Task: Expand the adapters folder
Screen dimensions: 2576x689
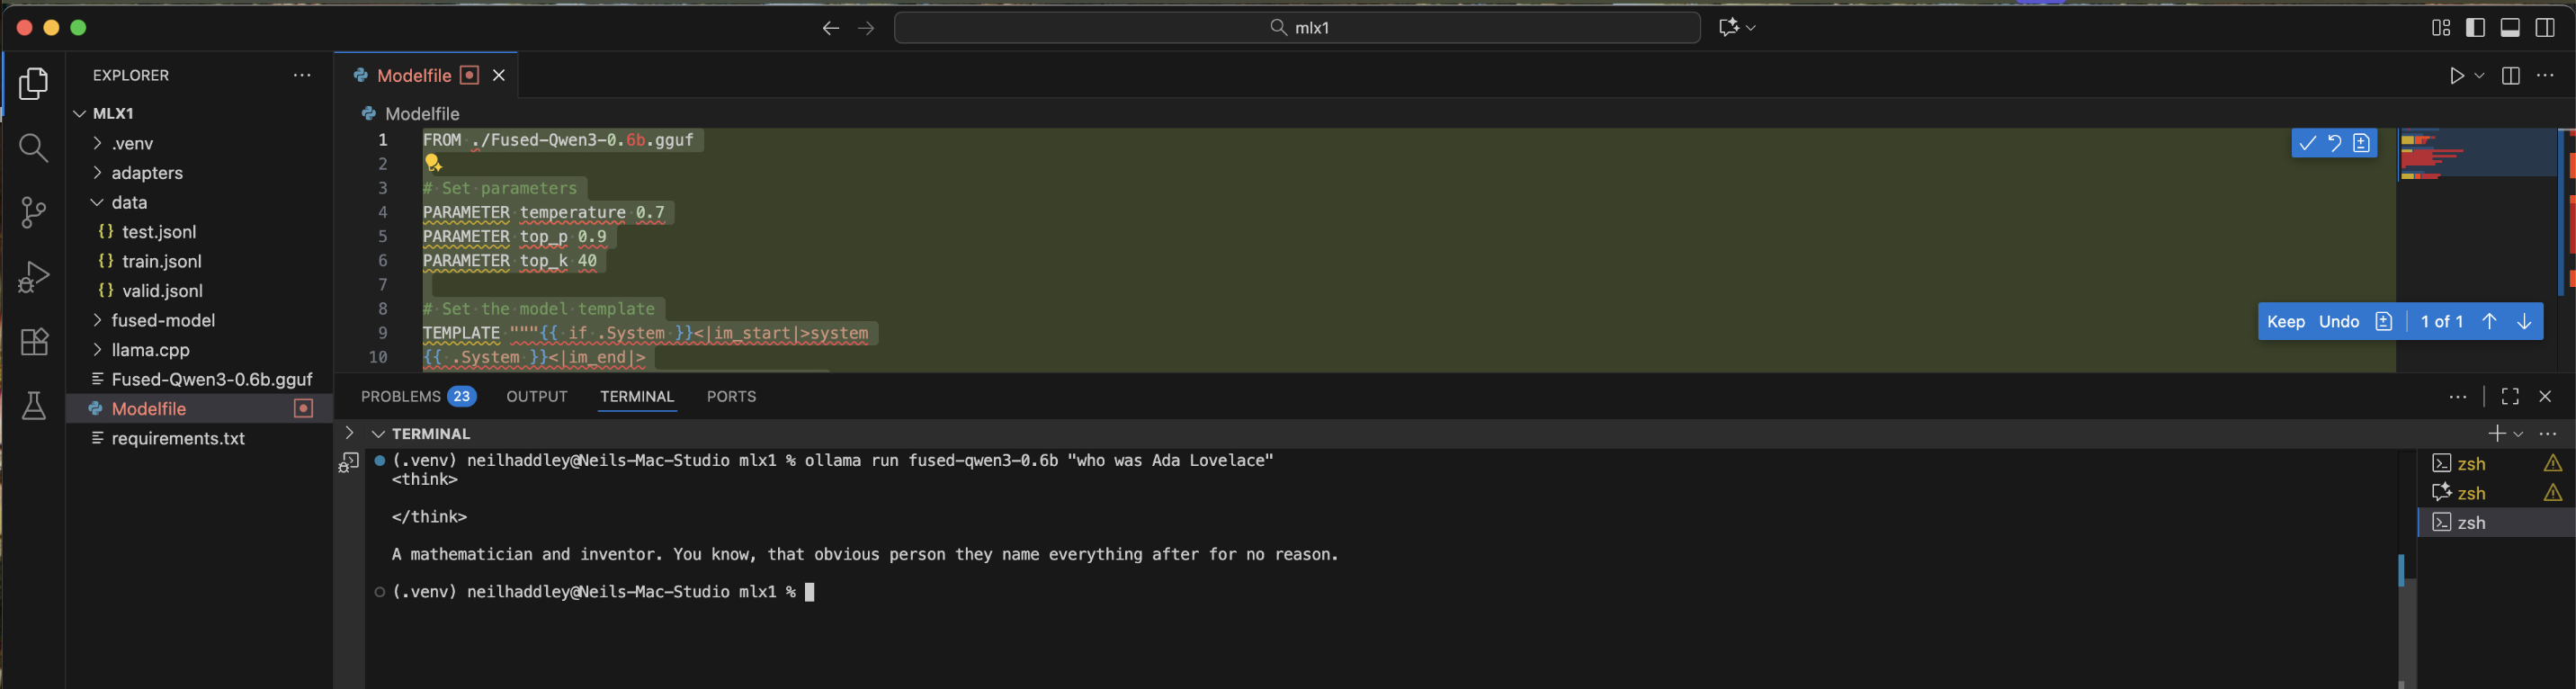Action: (146, 173)
